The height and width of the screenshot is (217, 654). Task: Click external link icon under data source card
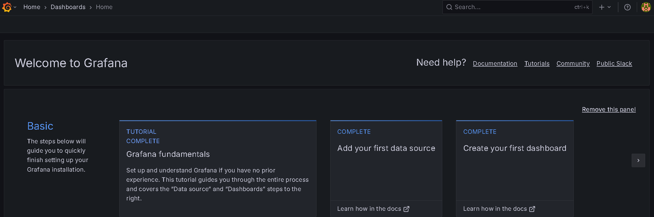point(406,209)
